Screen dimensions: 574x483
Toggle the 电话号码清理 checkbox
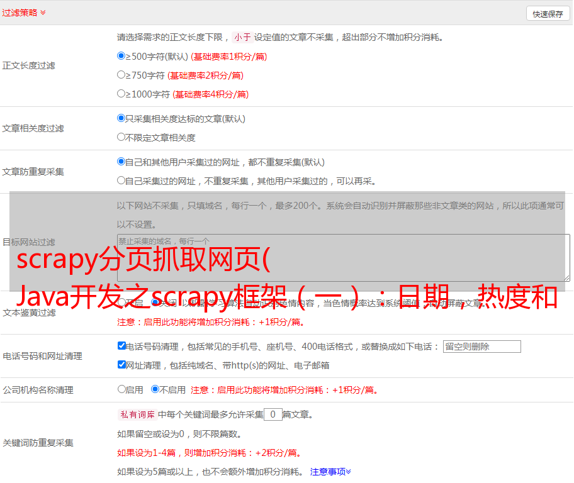[122, 346]
